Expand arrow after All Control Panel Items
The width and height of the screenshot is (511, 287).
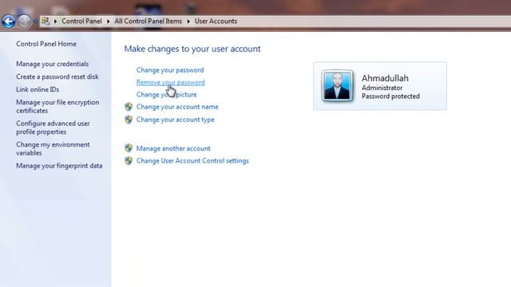point(188,22)
